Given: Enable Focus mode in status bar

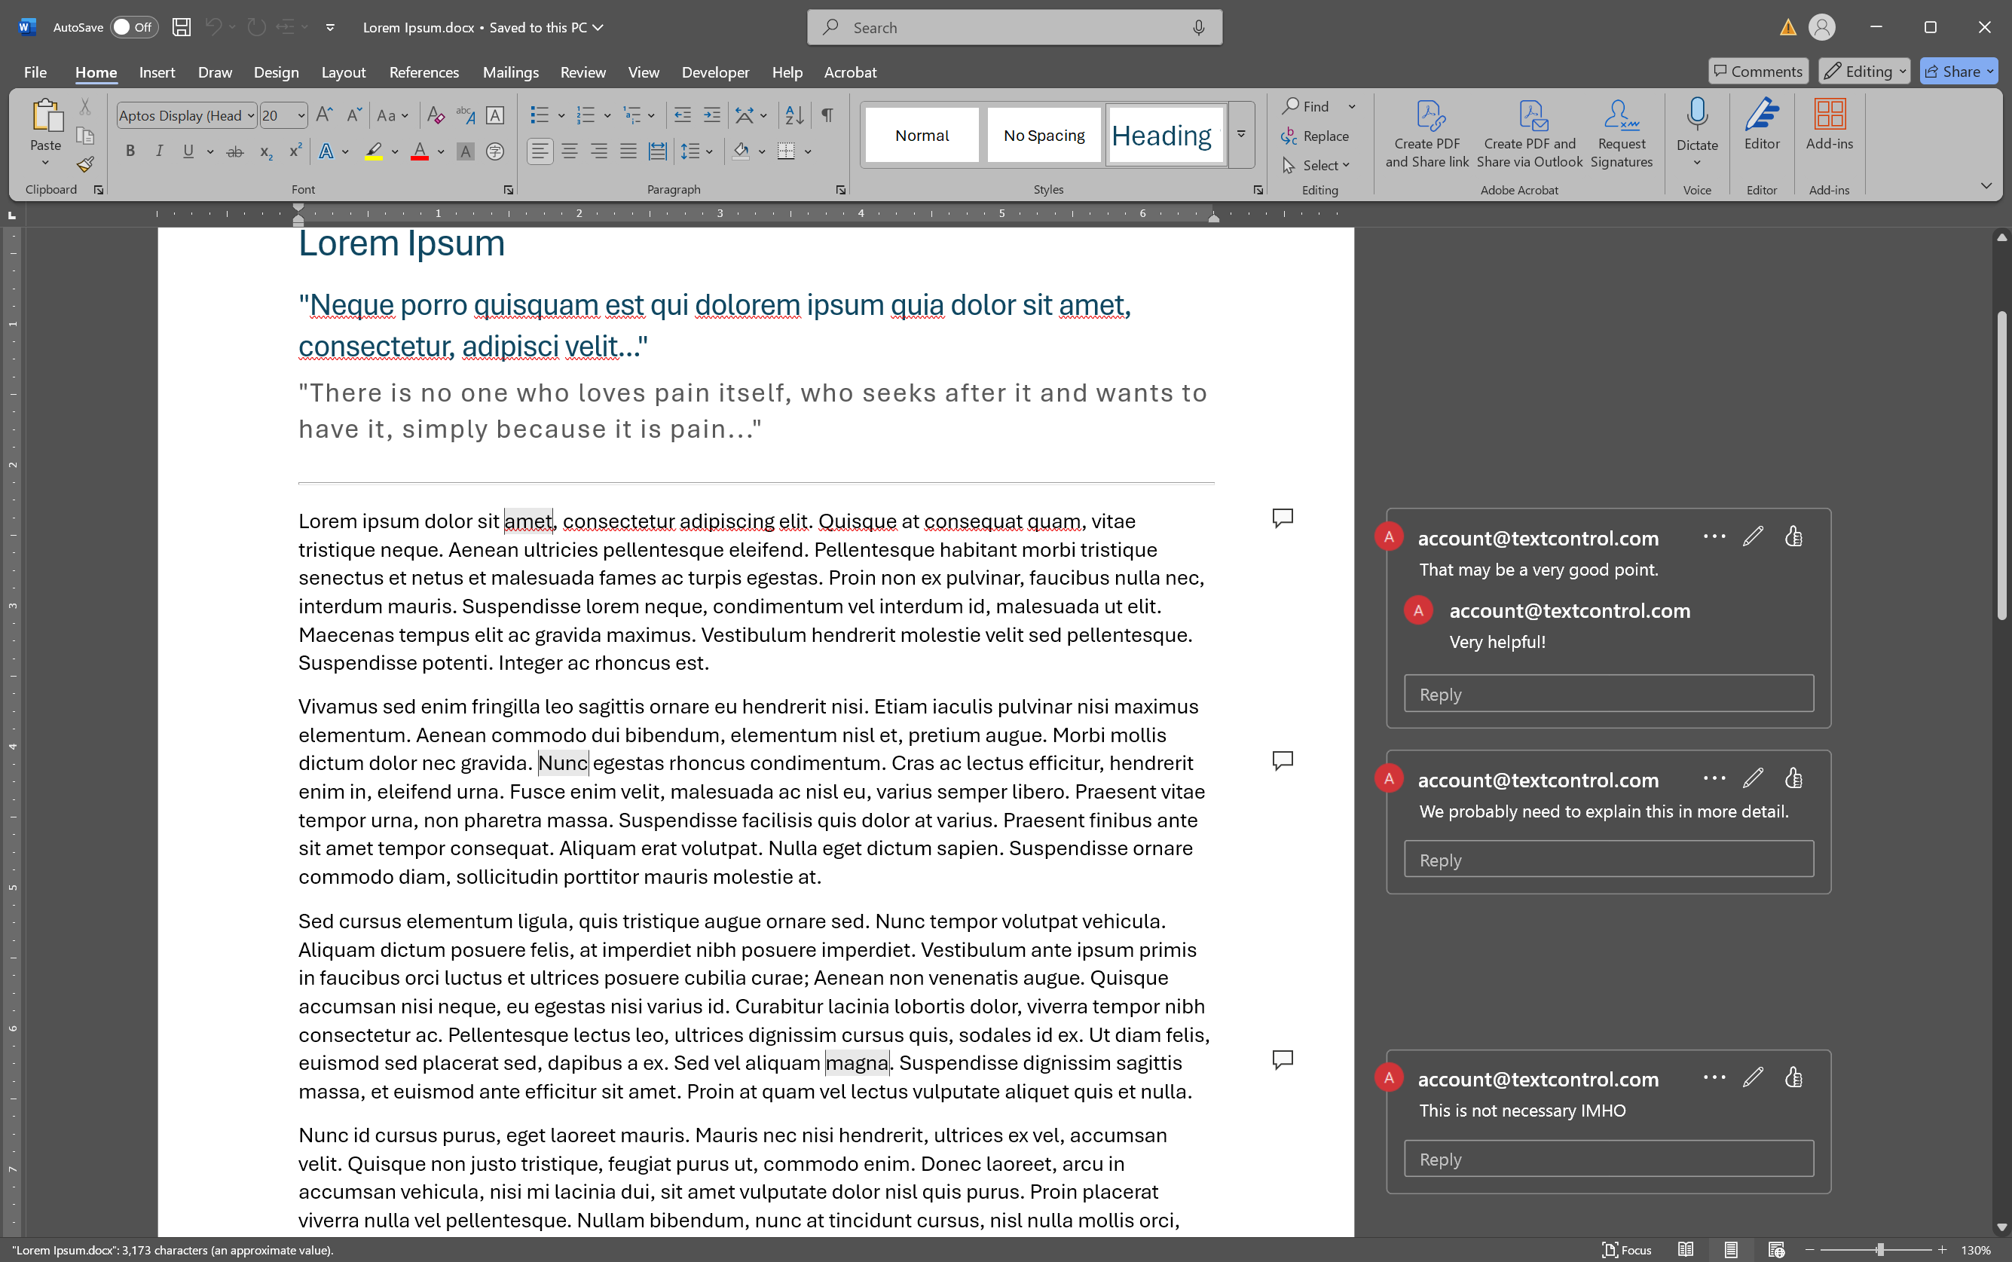Looking at the screenshot, I should pyautogui.click(x=1627, y=1249).
